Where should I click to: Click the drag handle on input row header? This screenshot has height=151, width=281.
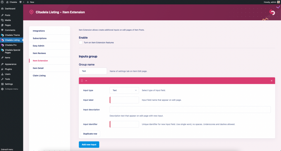82,81
